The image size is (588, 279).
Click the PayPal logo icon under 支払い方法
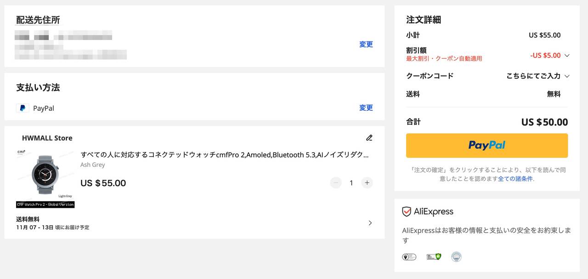[23, 108]
